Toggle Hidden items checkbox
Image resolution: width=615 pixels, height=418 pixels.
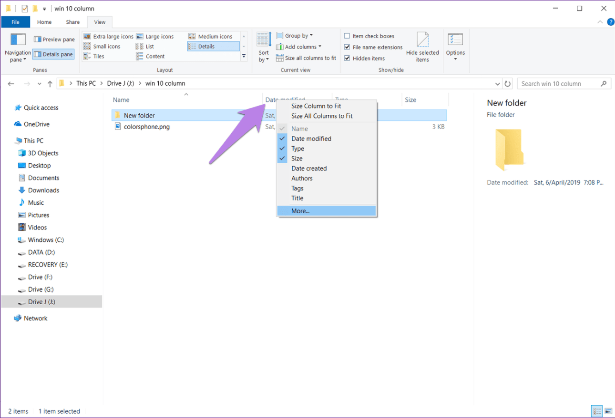tap(347, 59)
